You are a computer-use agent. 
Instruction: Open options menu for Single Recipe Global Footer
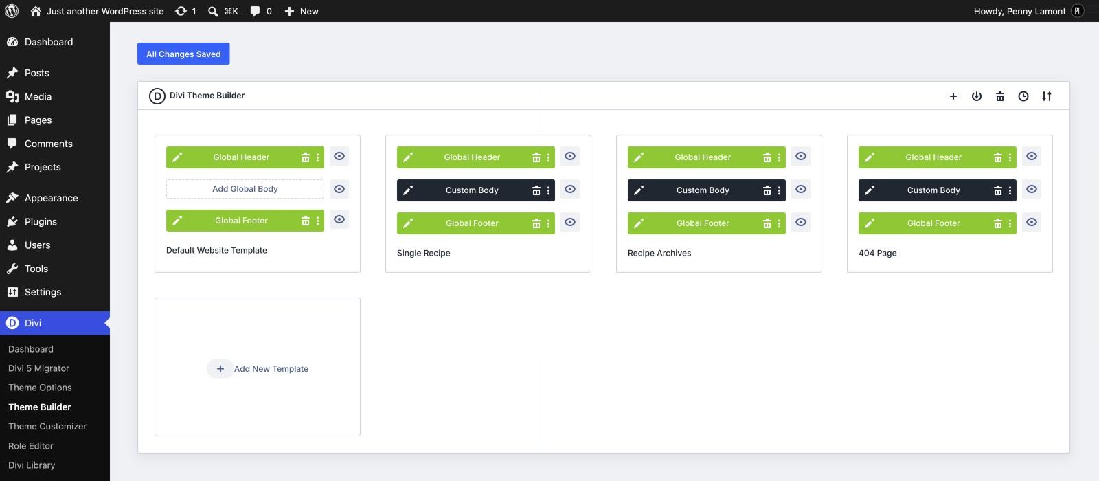coord(548,223)
